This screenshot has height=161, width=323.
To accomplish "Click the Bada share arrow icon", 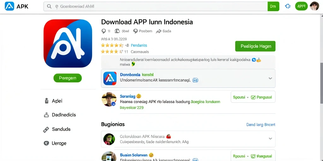I will [x=158, y=31].
